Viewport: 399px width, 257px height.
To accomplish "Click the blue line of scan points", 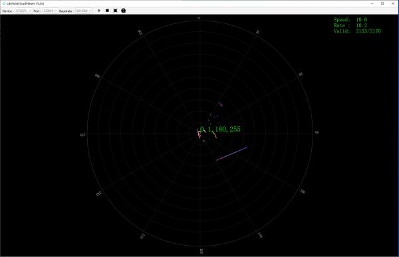I will 232,153.
